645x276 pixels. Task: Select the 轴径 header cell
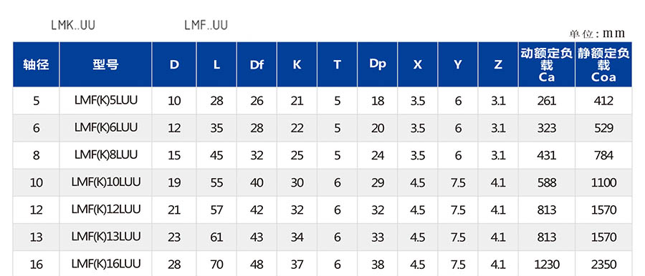point(37,64)
